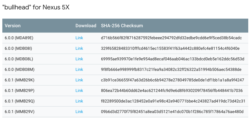The image size is (250, 118).
Task: Open the Link for version 6.0.0 (MDB08I)
Action: pyautogui.click(x=79, y=48)
